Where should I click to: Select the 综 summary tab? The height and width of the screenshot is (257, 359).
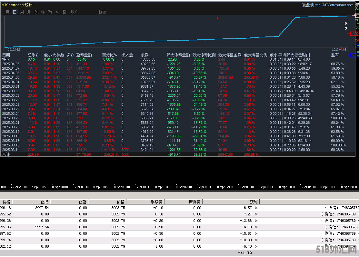(x=8, y=12)
